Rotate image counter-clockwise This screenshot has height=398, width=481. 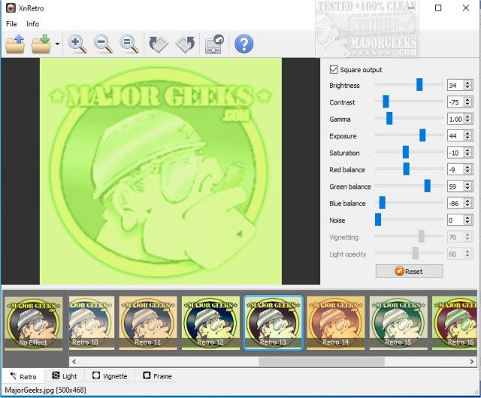pyautogui.click(x=185, y=44)
